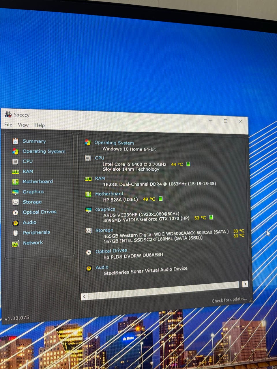This screenshot has width=277, height=369.
Task: Click the green GPU temperature indicator icon
Action: (211, 217)
